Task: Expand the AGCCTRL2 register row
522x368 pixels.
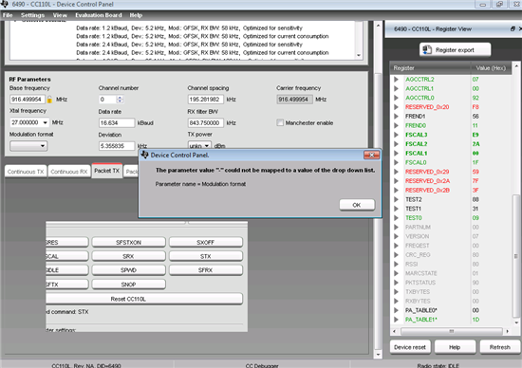Action: (x=396, y=79)
